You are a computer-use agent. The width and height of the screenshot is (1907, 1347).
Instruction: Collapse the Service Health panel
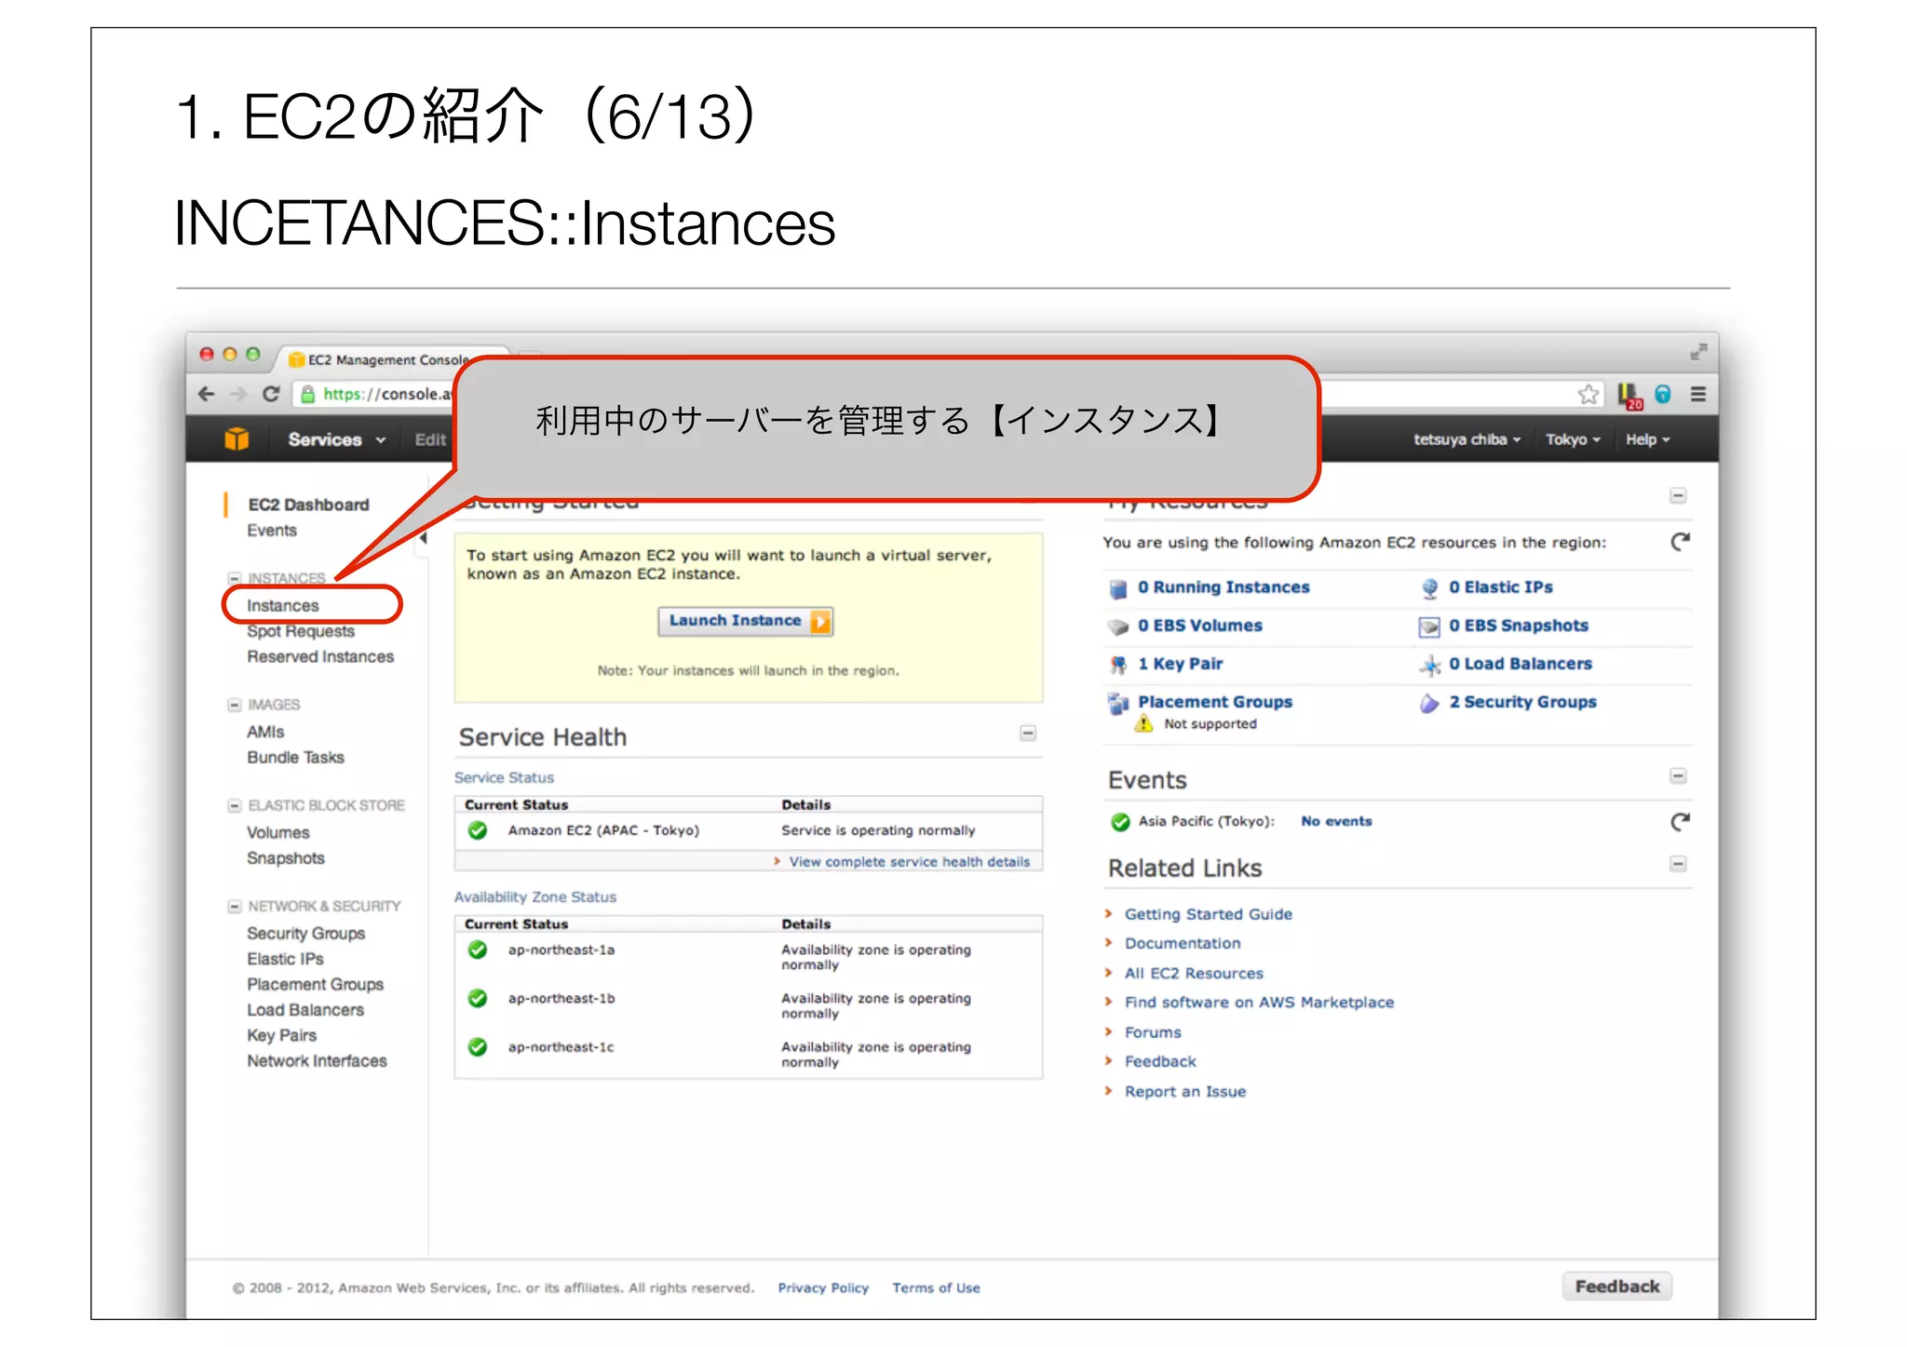tap(1028, 734)
